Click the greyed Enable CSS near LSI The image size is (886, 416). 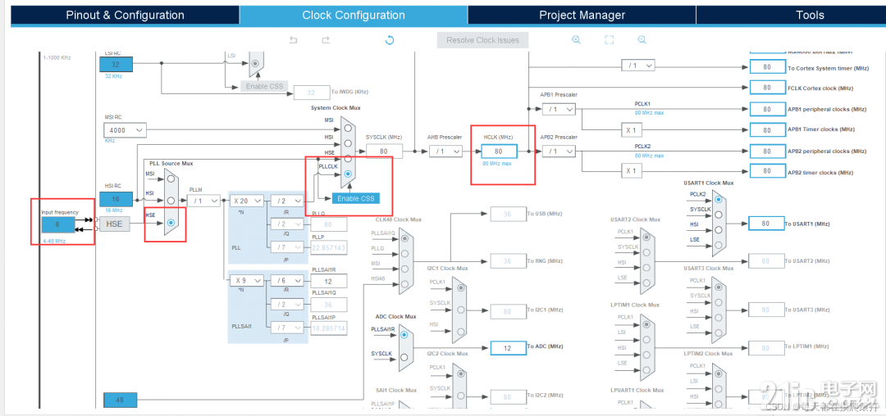coord(264,86)
